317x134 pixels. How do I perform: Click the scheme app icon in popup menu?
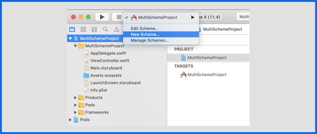pos(133,17)
